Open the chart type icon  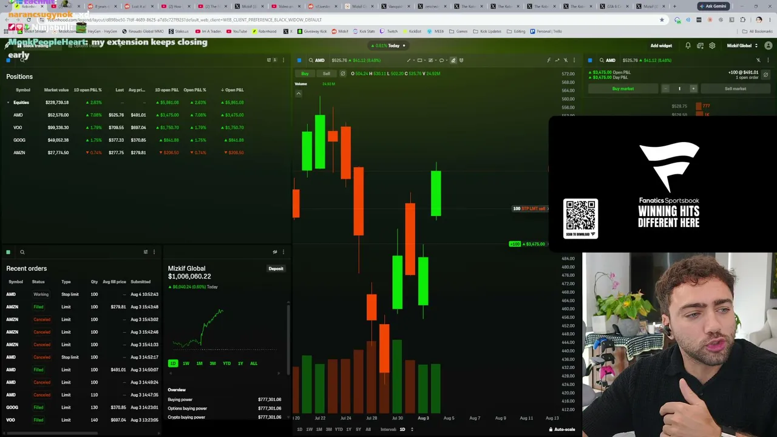coord(557,60)
